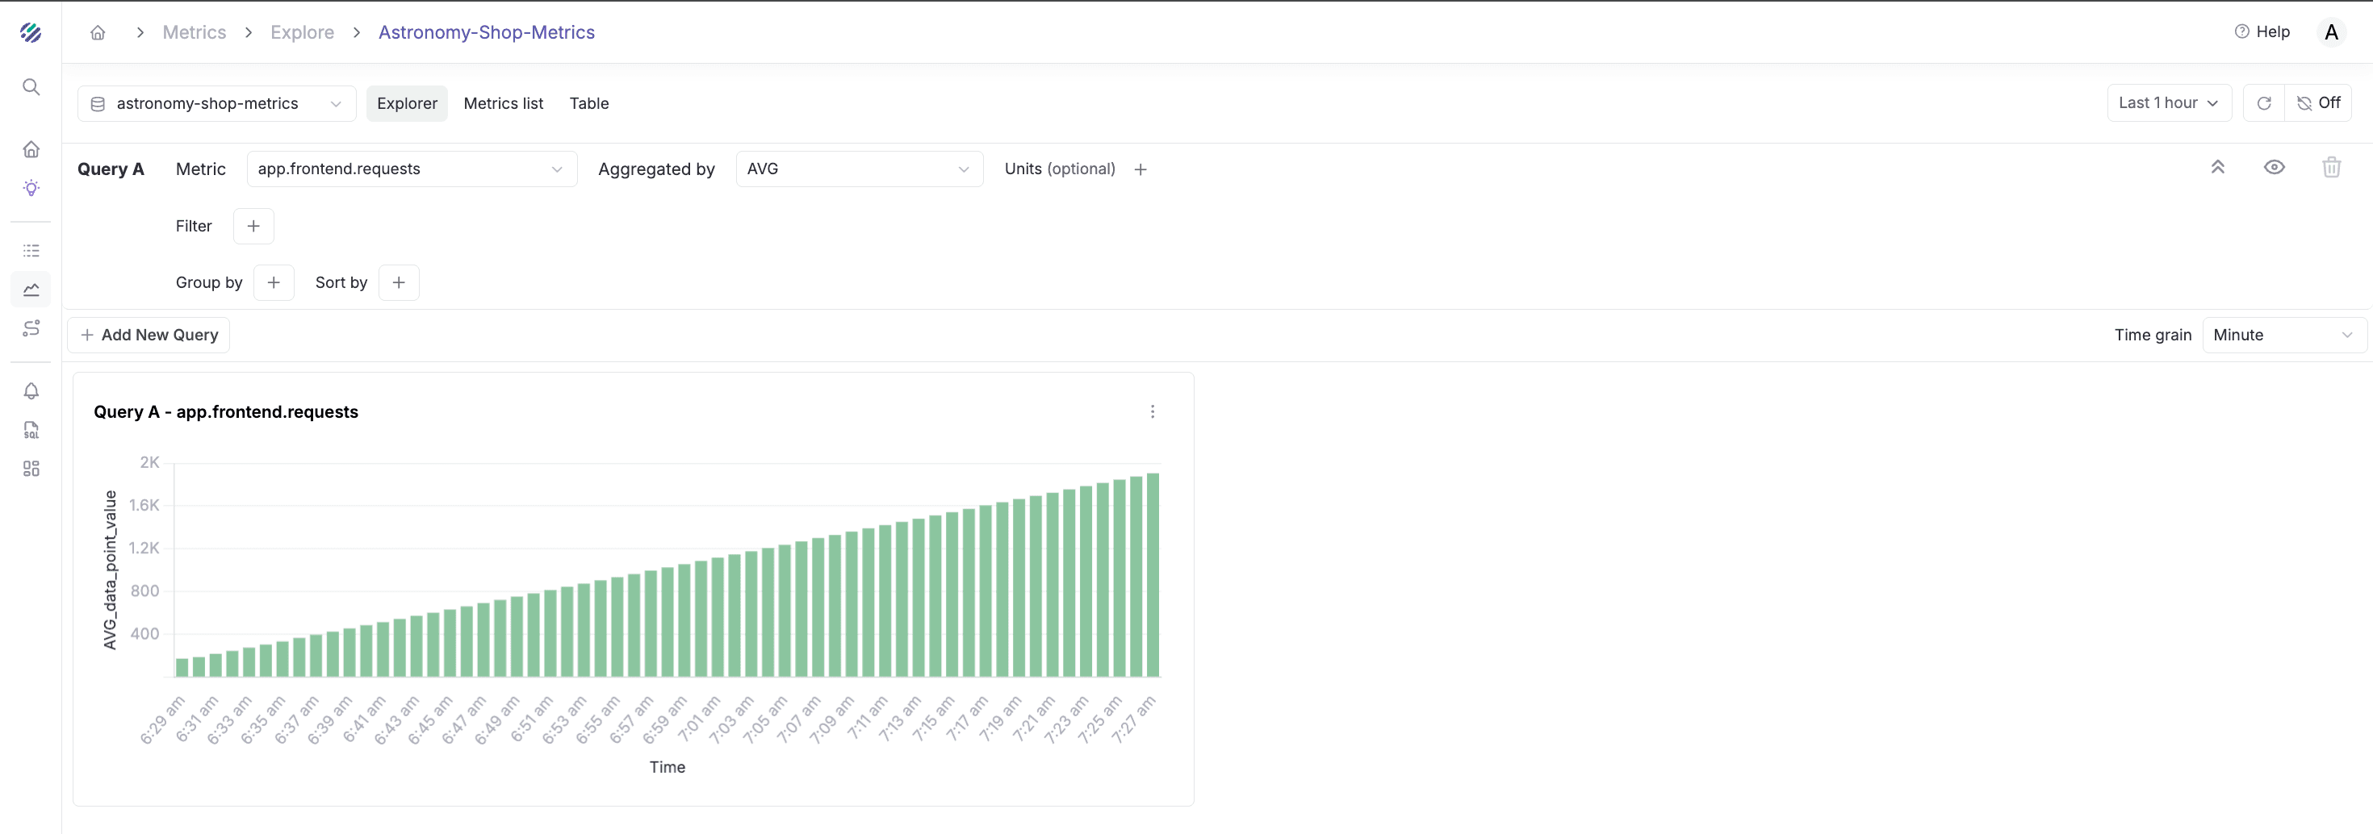Click the insights lightbulb icon in sidebar
The height and width of the screenshot is (834, 2373).
[x=31, y=188]
